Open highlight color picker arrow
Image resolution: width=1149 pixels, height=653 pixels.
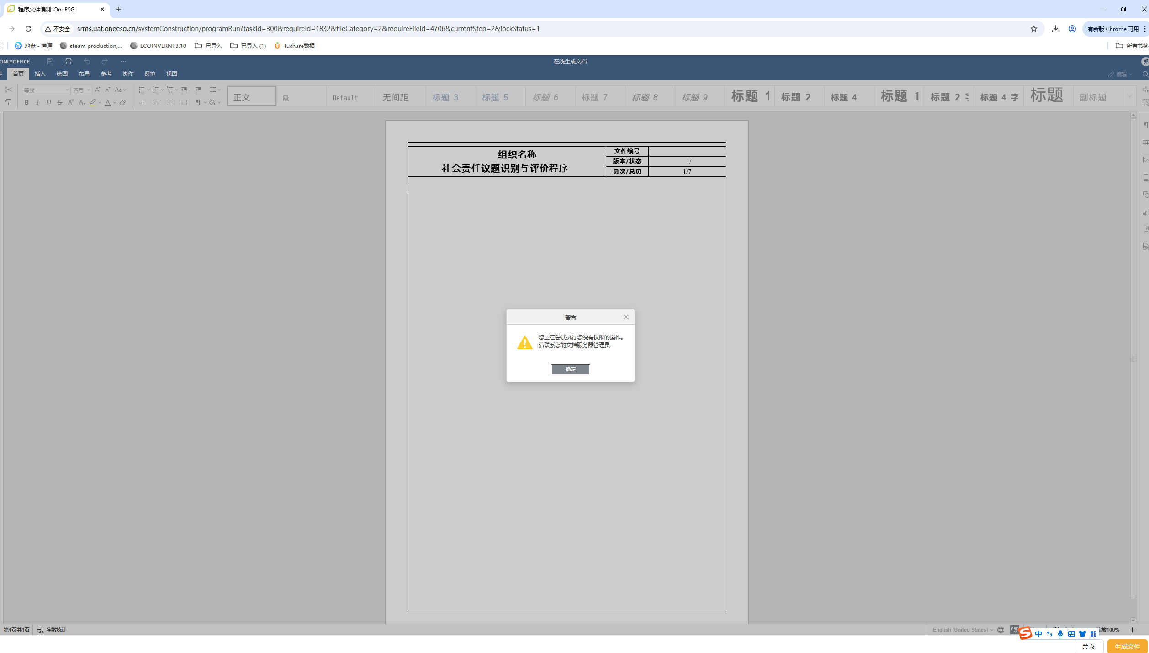click(x=100, y=103)
